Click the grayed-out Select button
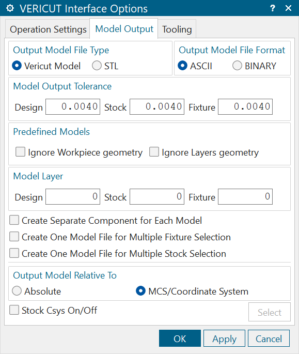 point(270,312)
